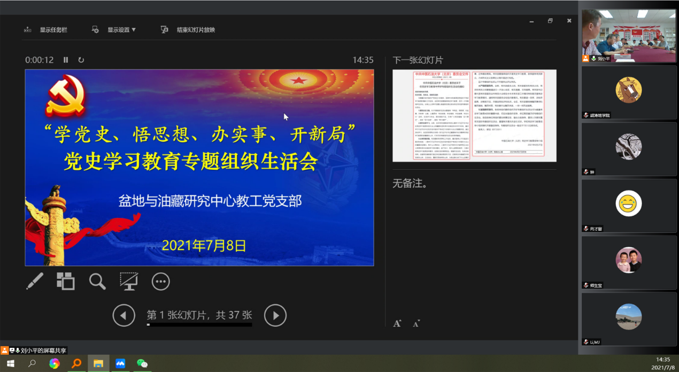Screen dimensions: 679x372
Task: Click the magnifier zoom into slide icon
Action: [97, 282]
